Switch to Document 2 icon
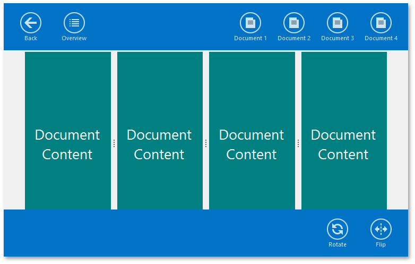This screenshot has width=415, height=264. point(294,23)
